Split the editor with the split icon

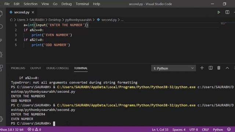227,12
